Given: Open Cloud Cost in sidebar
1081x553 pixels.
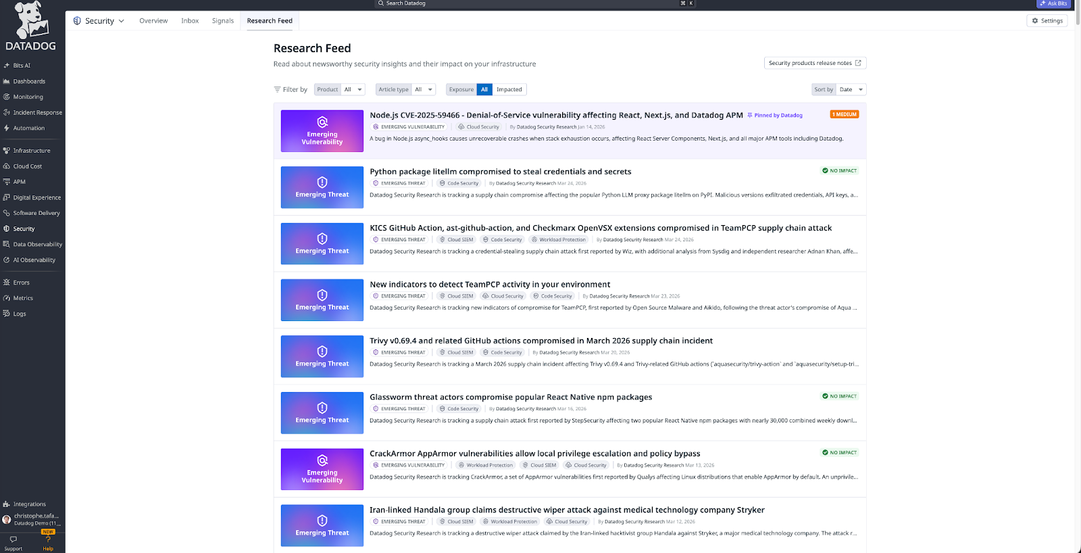Looking at the screenshot, I should pyautogui.click(x=27, y=166).
